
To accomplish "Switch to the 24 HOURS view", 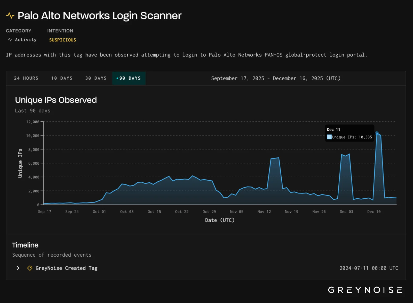I will tap(26, 78).
